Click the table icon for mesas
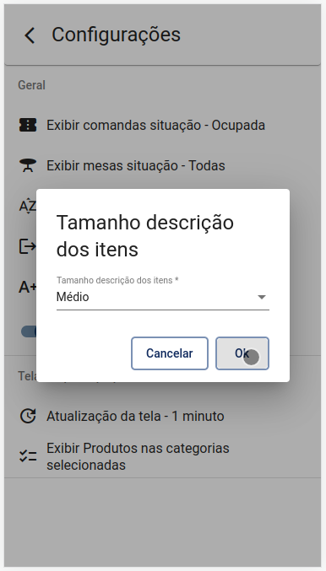The width and height of the screenshot is (326, 571). (28, 165)
